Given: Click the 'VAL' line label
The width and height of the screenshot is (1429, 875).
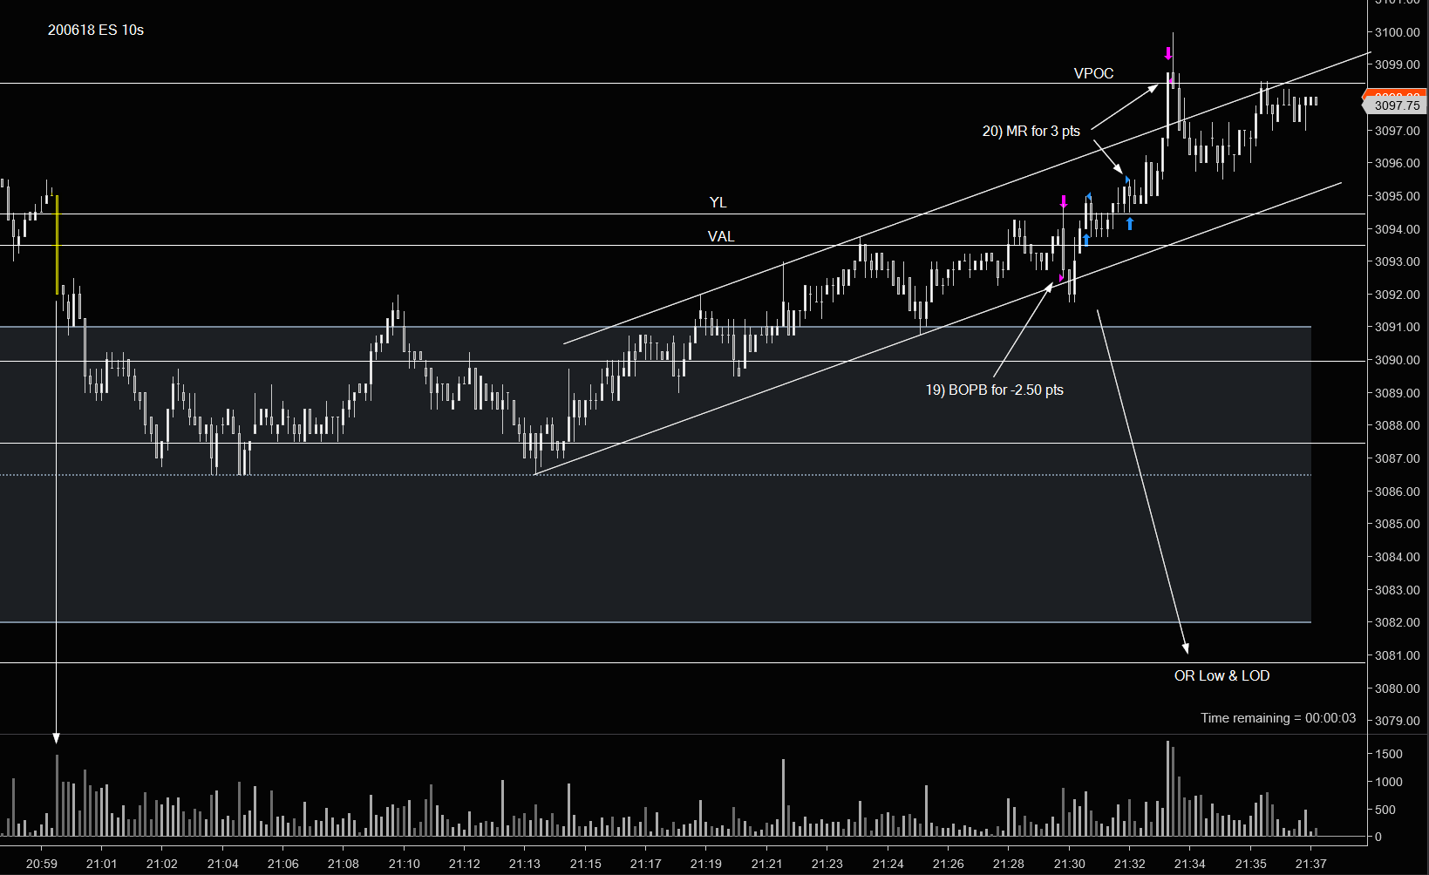Looking at the screenshot, I should click(x=721, y=236).
